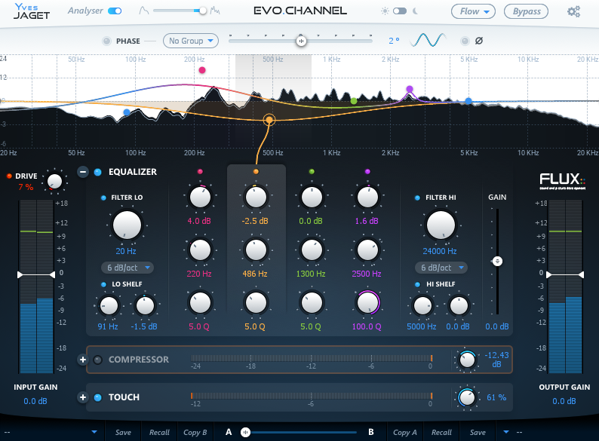Click the Drive knob
Viewport: 599px width, 441px height.
coord(54,181)
